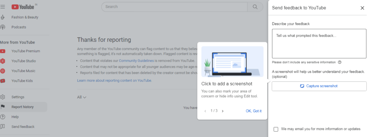Expand the All filter dropdown
370x137 pixels.
pos(82,97)
